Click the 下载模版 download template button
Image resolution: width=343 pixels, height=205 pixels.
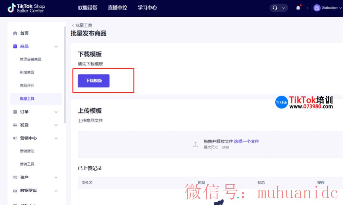[93, 80]
